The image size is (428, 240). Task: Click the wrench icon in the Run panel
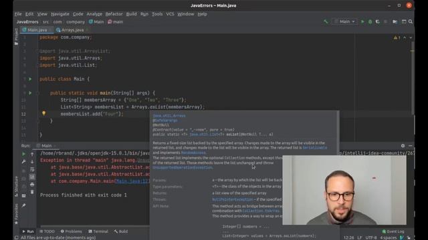click(24, 161)
